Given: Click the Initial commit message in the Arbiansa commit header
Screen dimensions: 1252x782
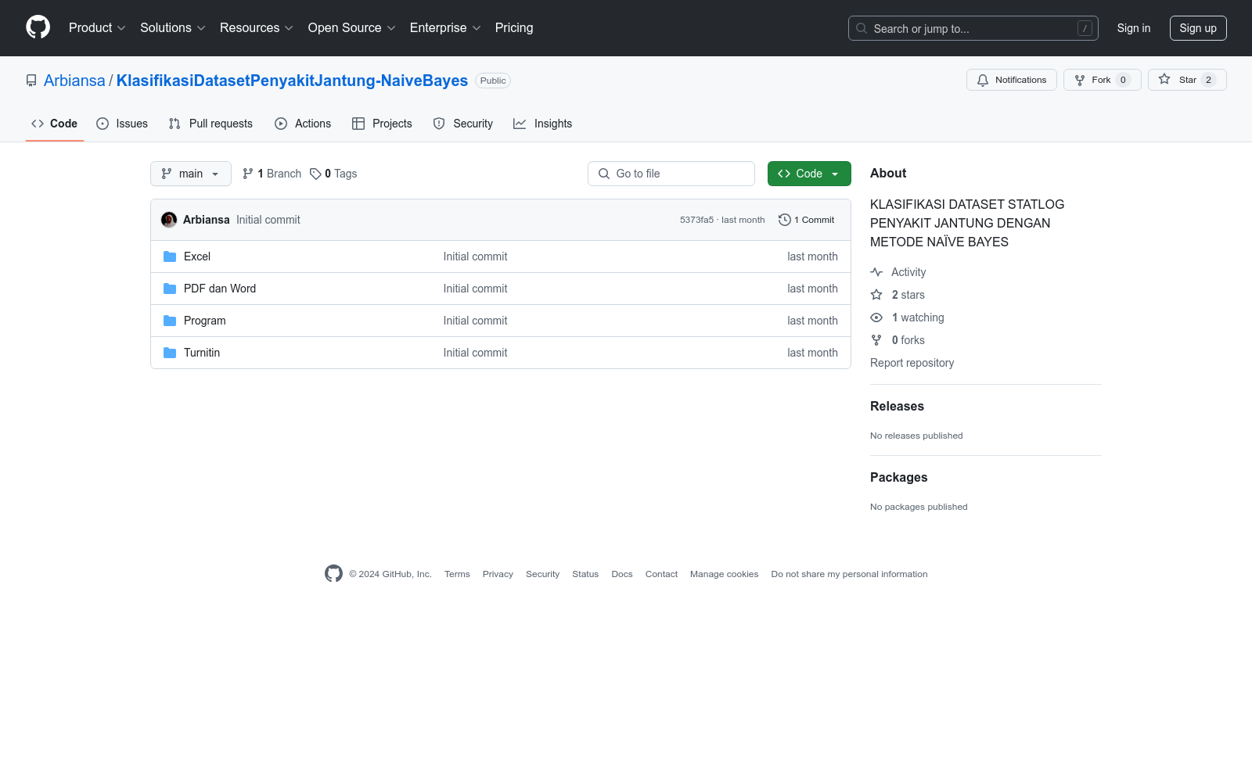Looking at the screenshot, I should point(268,220).
